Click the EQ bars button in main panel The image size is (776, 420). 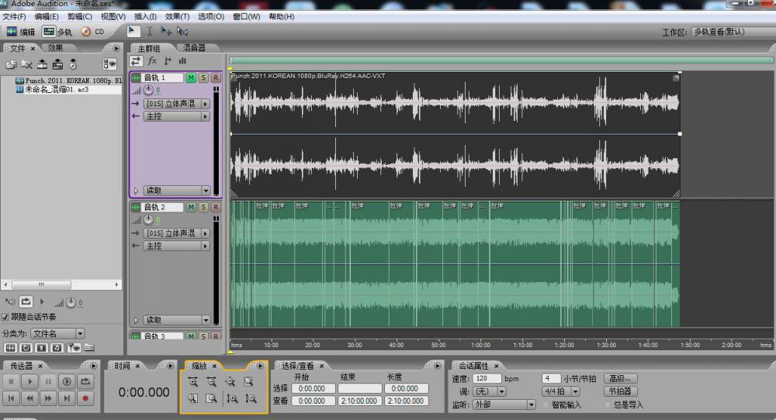click(x=182, y=60)
